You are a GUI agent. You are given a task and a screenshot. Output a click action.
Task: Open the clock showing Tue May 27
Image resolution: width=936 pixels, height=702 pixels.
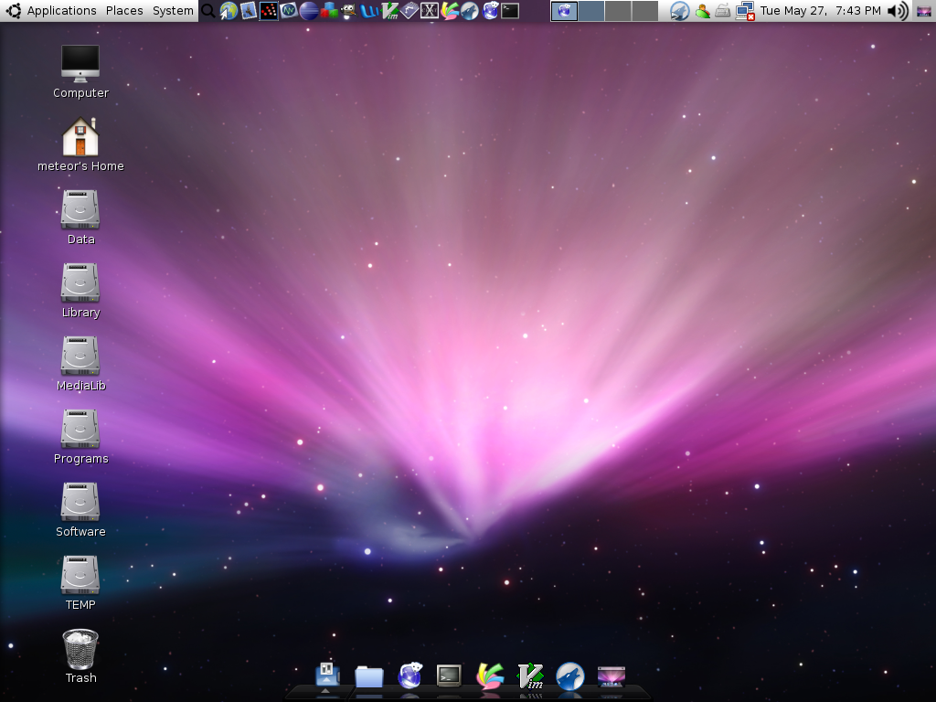pyautogui.click(x=820, y=11)
